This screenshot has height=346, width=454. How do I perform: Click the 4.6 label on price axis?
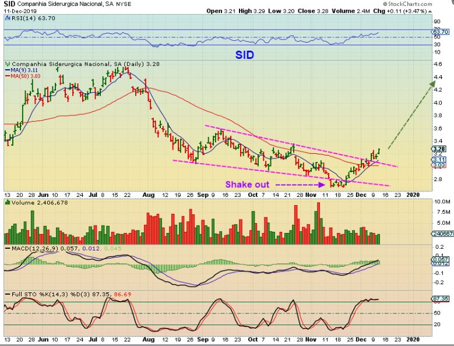pos(438,64)
